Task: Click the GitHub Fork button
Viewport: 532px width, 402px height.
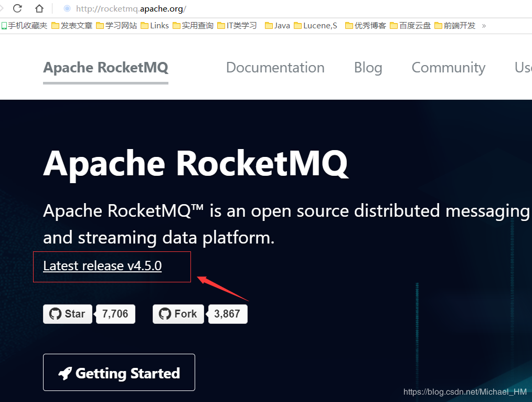Action: tap(178, 314)
